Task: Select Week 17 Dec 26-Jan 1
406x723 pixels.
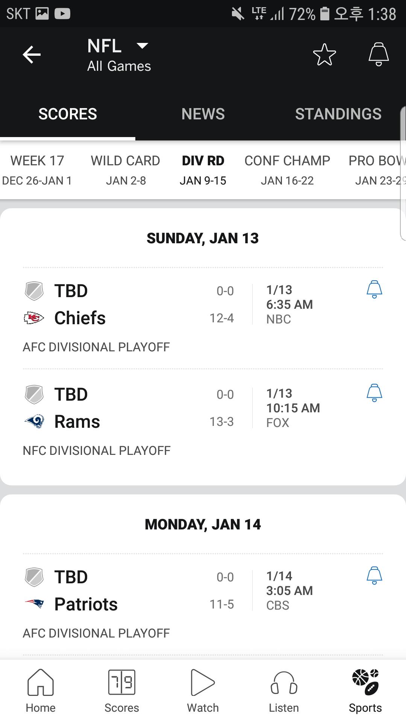Action: 37,170
